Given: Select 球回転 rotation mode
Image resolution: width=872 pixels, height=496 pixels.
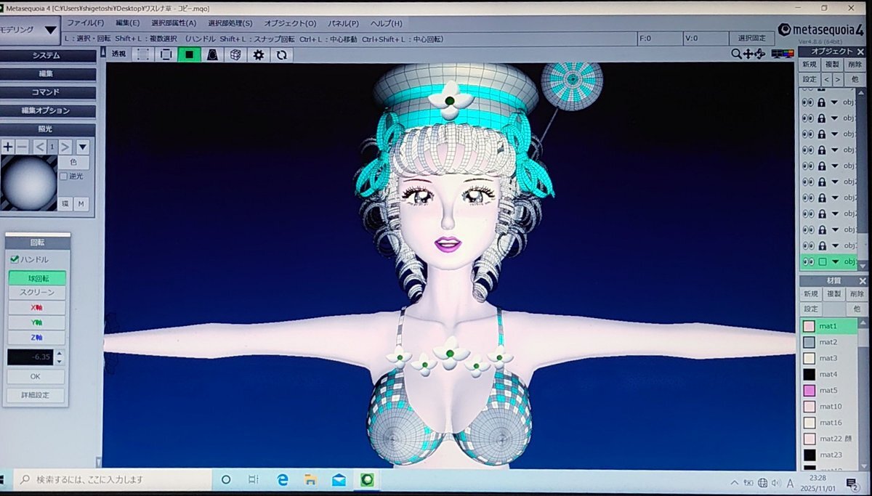Looking at the screenshot, I should click(36, 278).
